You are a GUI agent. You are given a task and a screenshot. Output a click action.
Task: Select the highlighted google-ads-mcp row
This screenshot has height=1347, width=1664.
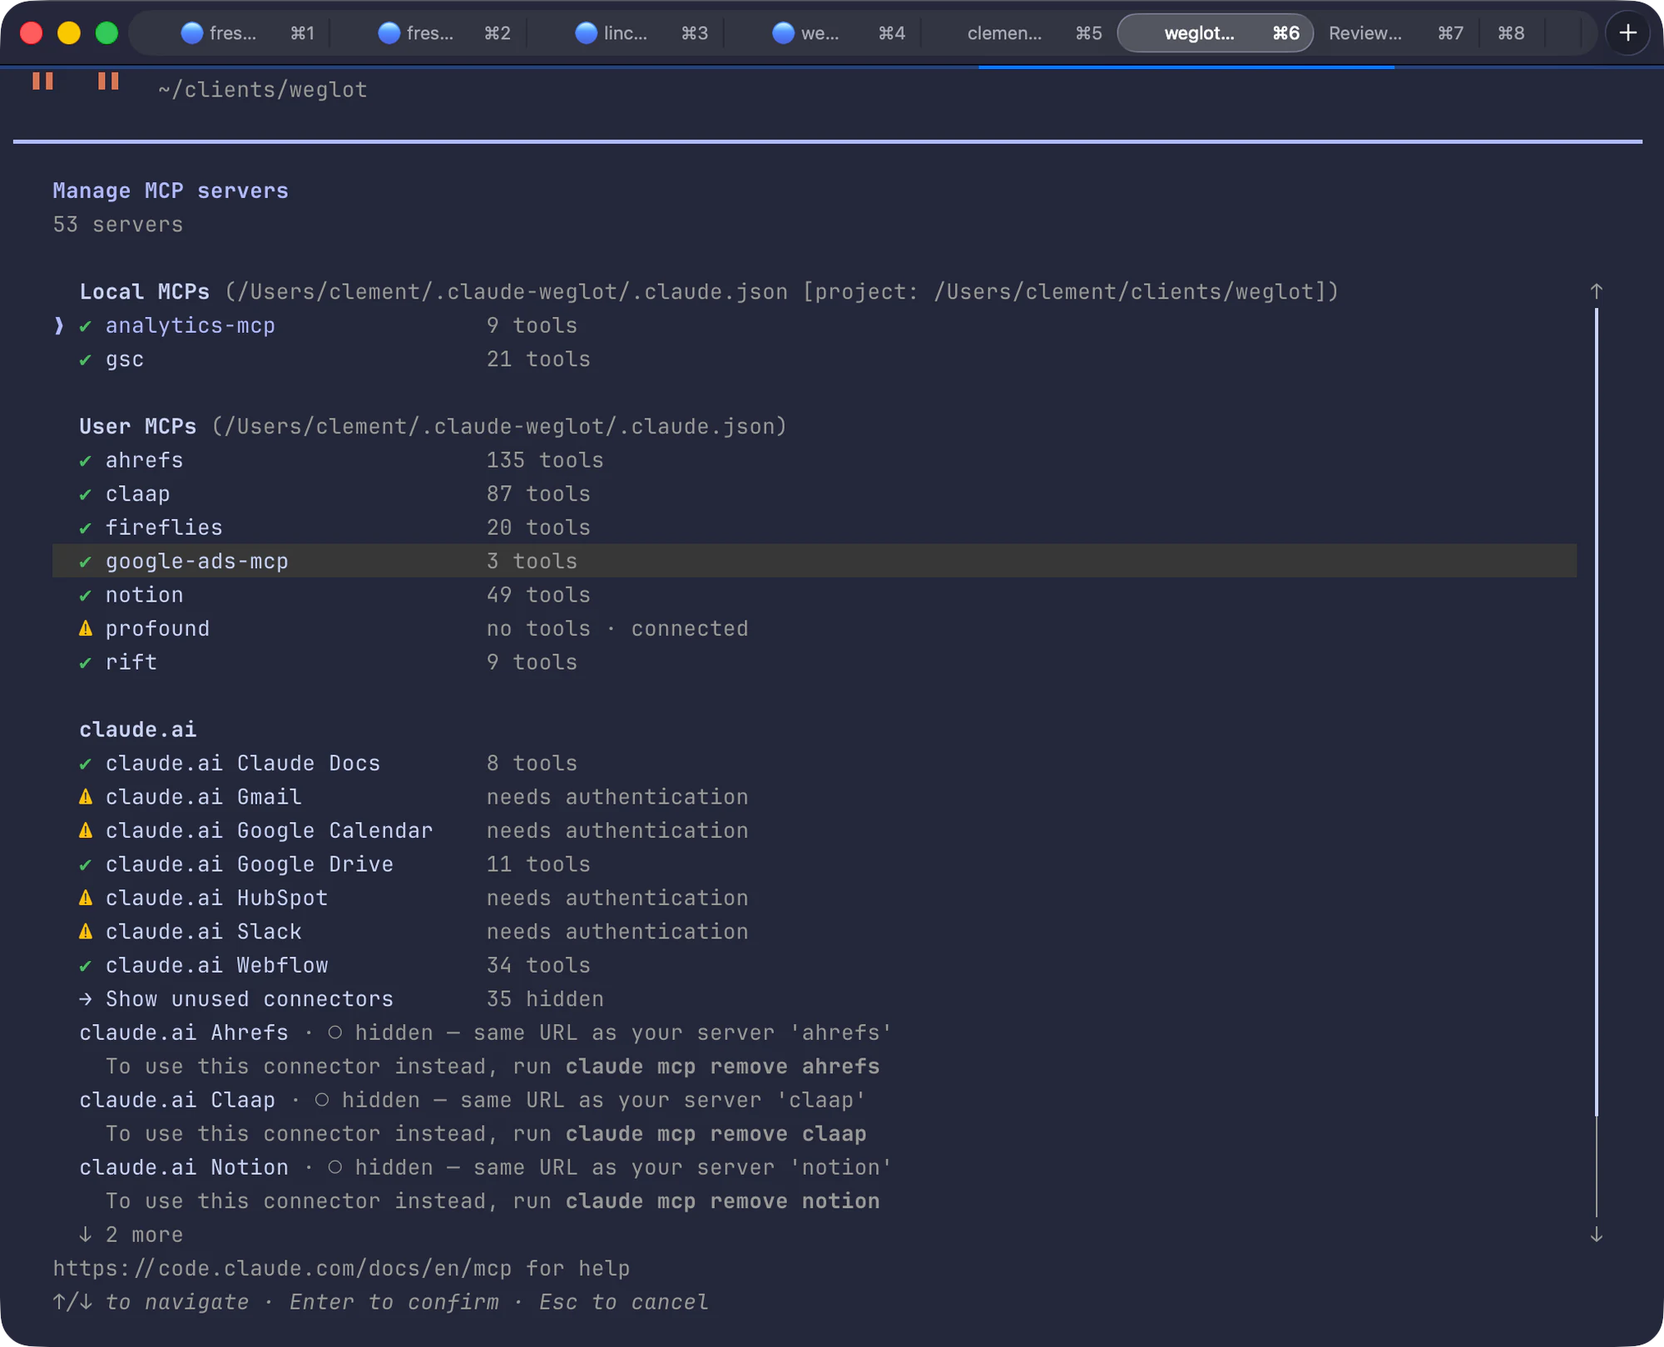click(x=814, y=561)
